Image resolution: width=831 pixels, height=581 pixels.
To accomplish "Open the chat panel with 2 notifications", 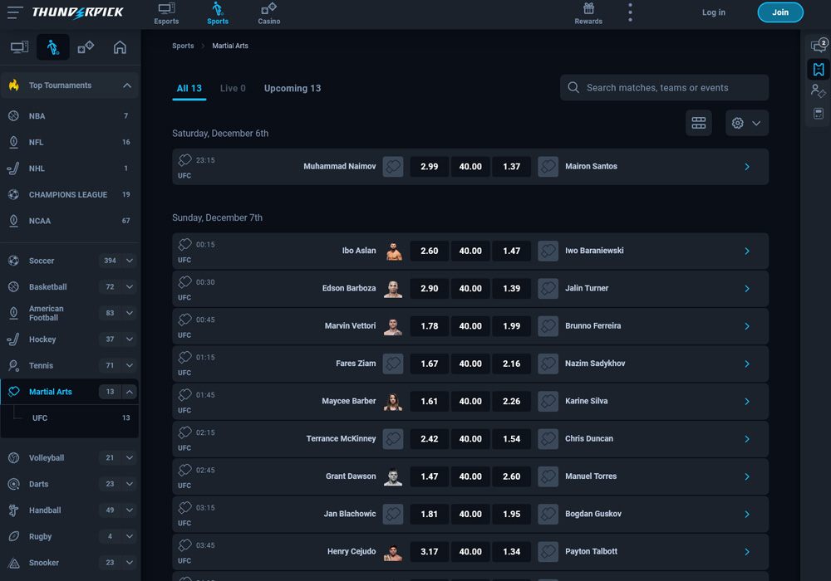I will click(818, 46).
